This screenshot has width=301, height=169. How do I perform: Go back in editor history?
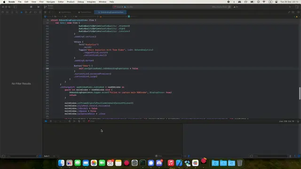[x=50, y=12]
